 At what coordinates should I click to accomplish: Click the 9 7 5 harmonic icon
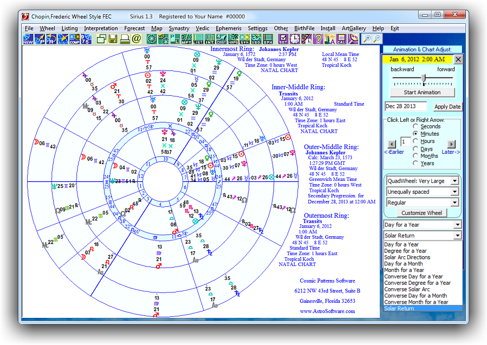[x=86, y=39]
